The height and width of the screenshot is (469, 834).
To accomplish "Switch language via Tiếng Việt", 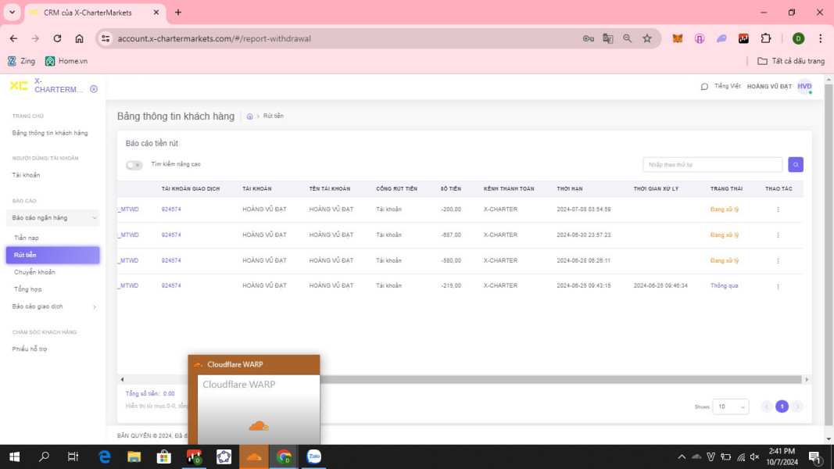I will (727, 87).
